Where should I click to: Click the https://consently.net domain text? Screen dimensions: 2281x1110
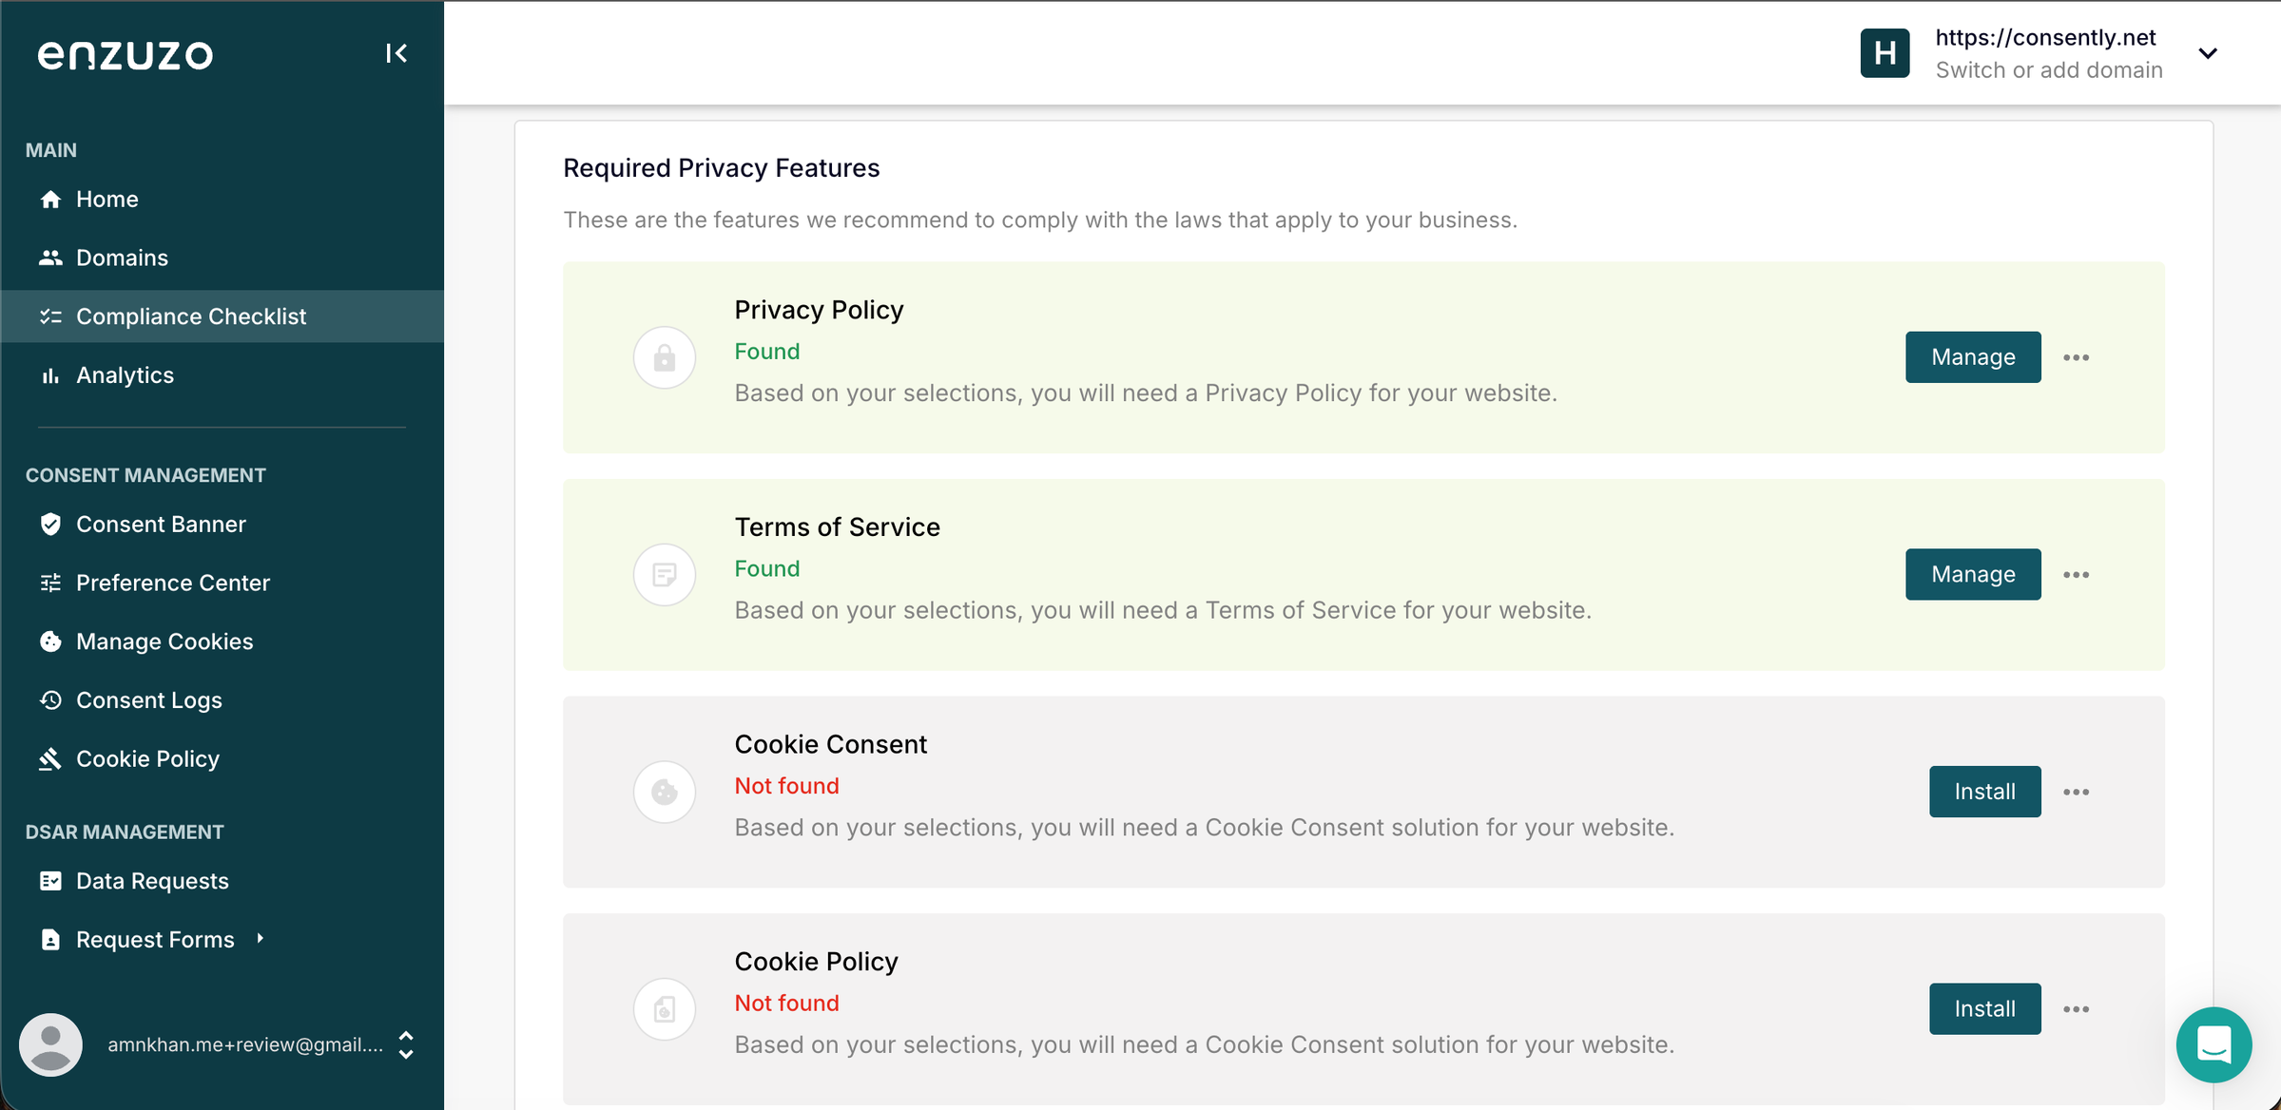[x=2045, y=37]
